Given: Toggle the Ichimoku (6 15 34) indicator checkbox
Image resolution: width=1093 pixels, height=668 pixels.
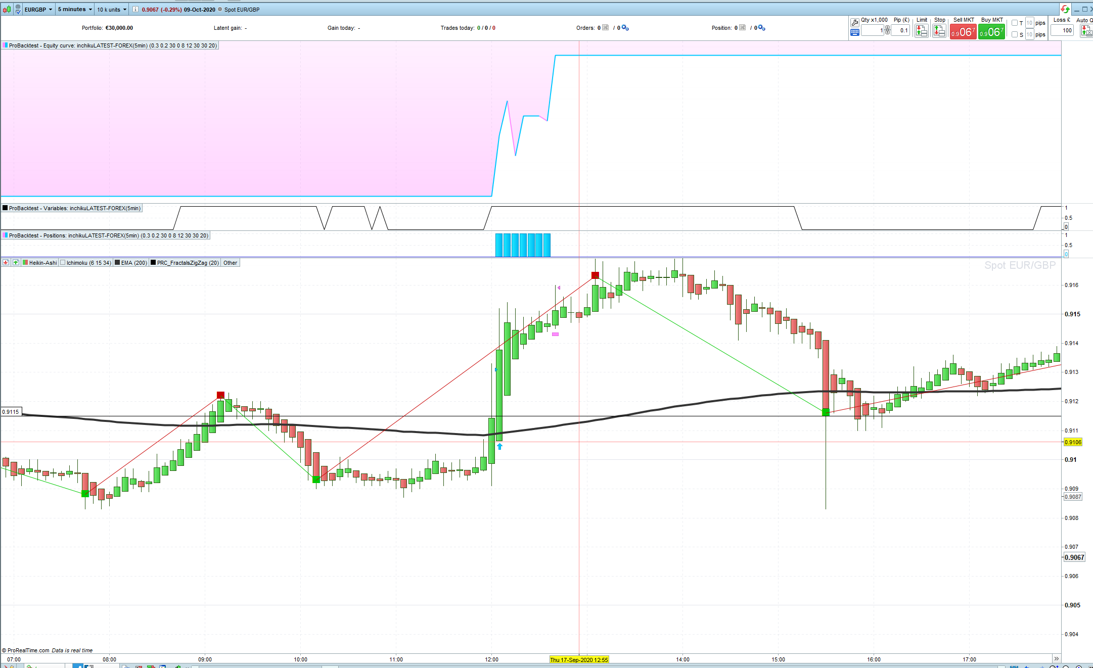Looking at the screenshot, I should point(63,263).
